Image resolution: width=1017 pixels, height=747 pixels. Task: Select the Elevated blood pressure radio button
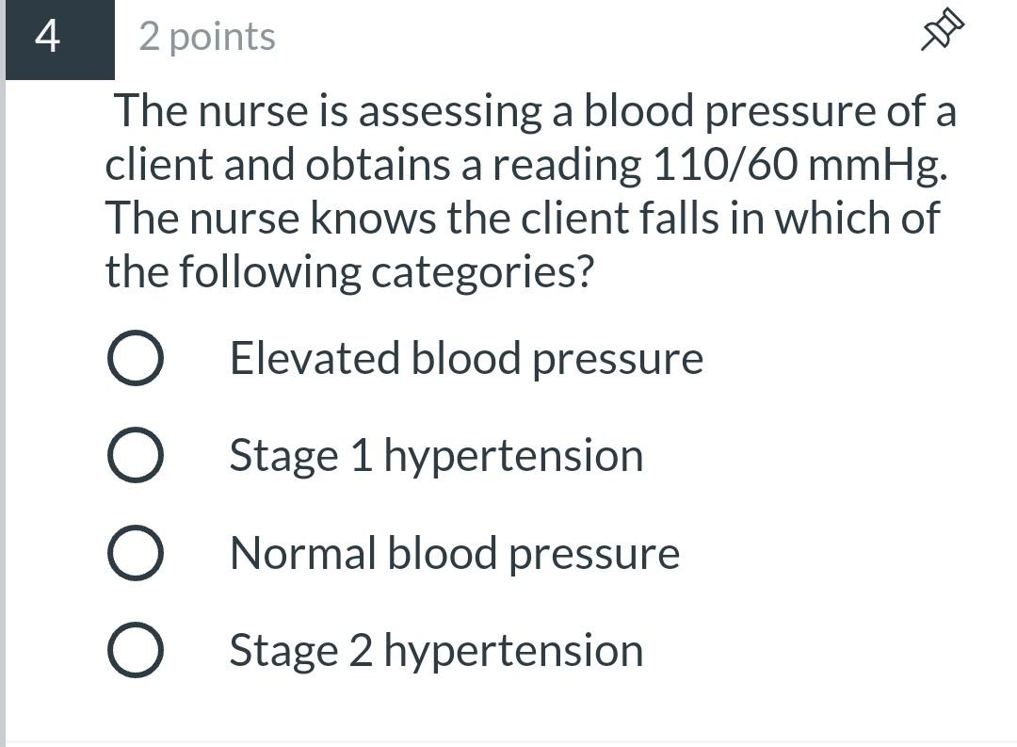(x=135, y=359)
